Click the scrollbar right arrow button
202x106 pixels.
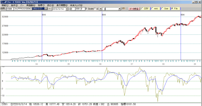pyautogui.click(x=120, y=9)
